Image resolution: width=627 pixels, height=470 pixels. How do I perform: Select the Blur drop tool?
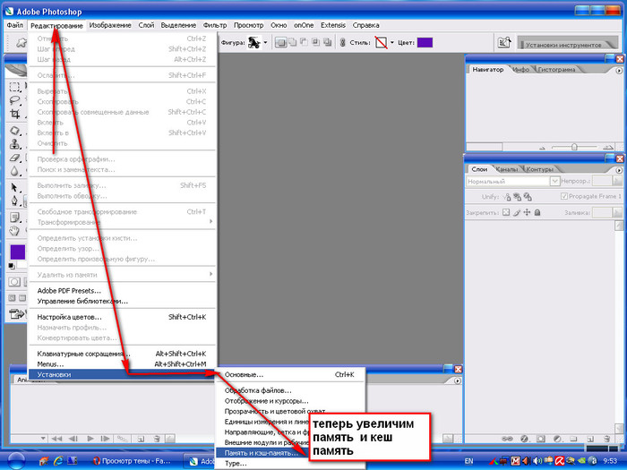15,172
